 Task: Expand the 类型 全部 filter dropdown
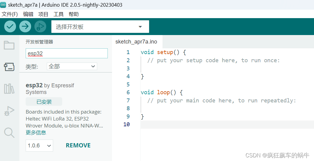pos(72,66)
